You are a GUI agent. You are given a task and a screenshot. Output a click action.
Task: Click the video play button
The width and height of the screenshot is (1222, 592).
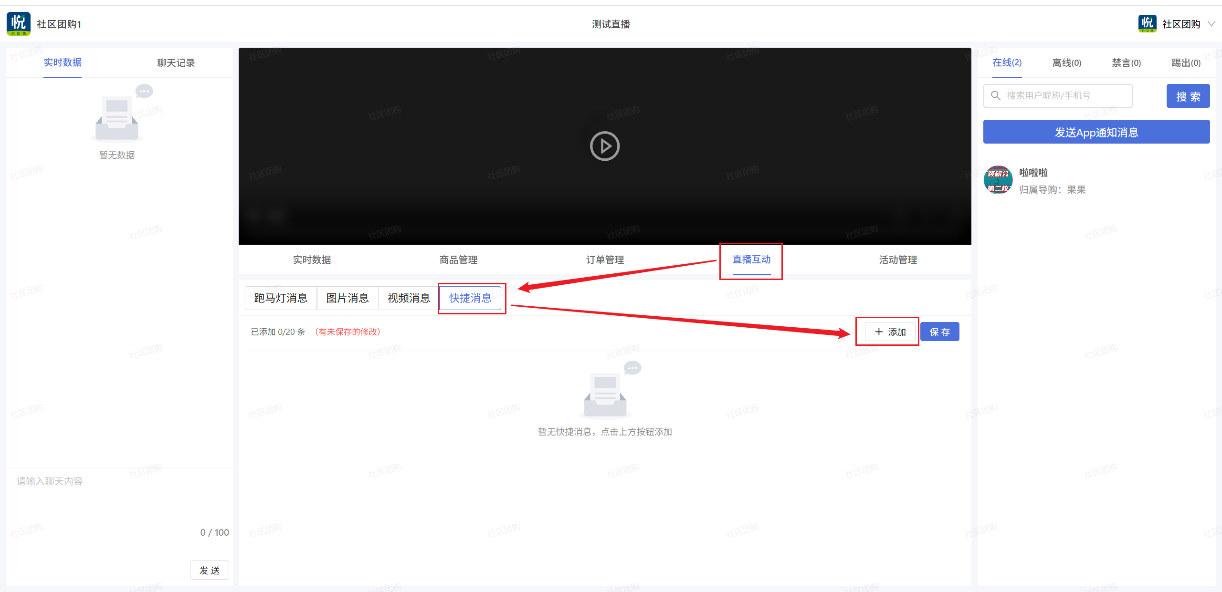(604, 146)
